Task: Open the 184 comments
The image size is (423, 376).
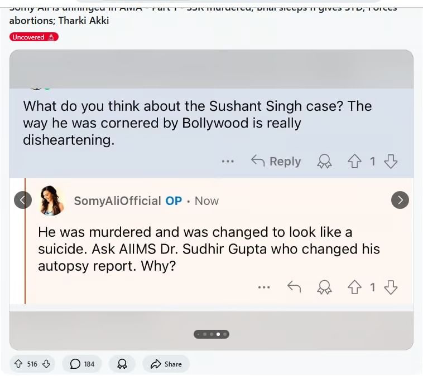Action: pyautogui.click(x=82, y=364)
